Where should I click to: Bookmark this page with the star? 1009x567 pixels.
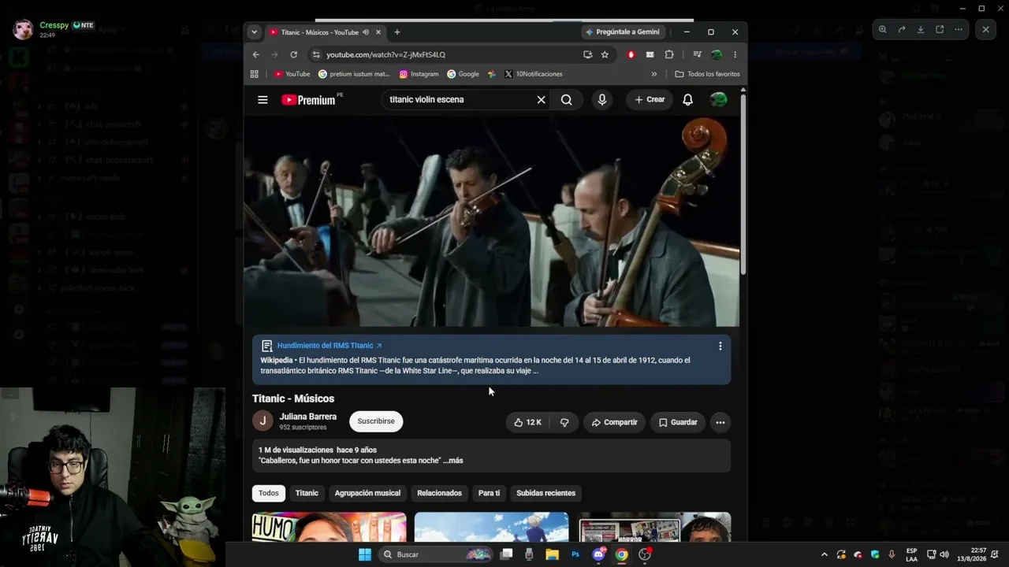click(605, 54)
